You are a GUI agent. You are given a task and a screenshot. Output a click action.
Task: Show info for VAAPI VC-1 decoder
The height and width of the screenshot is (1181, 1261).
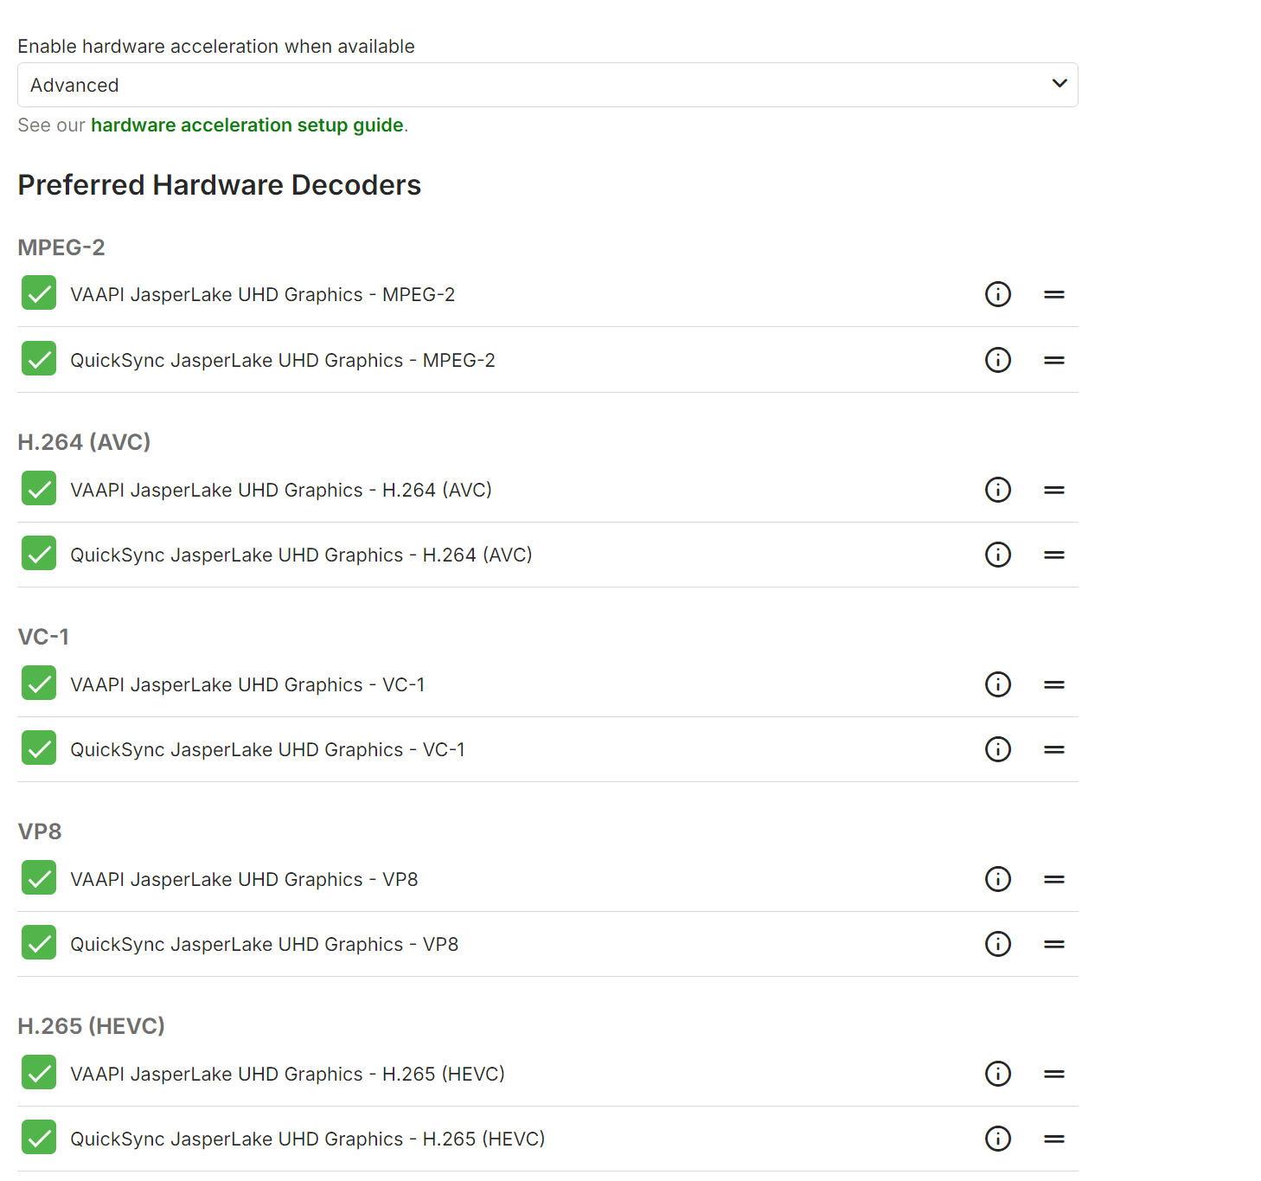click(x=998, y=684)
